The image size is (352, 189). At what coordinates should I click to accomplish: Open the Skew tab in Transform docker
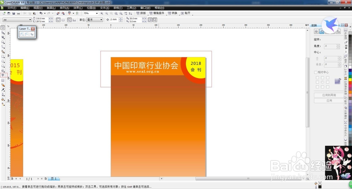[x=338, y=31]
